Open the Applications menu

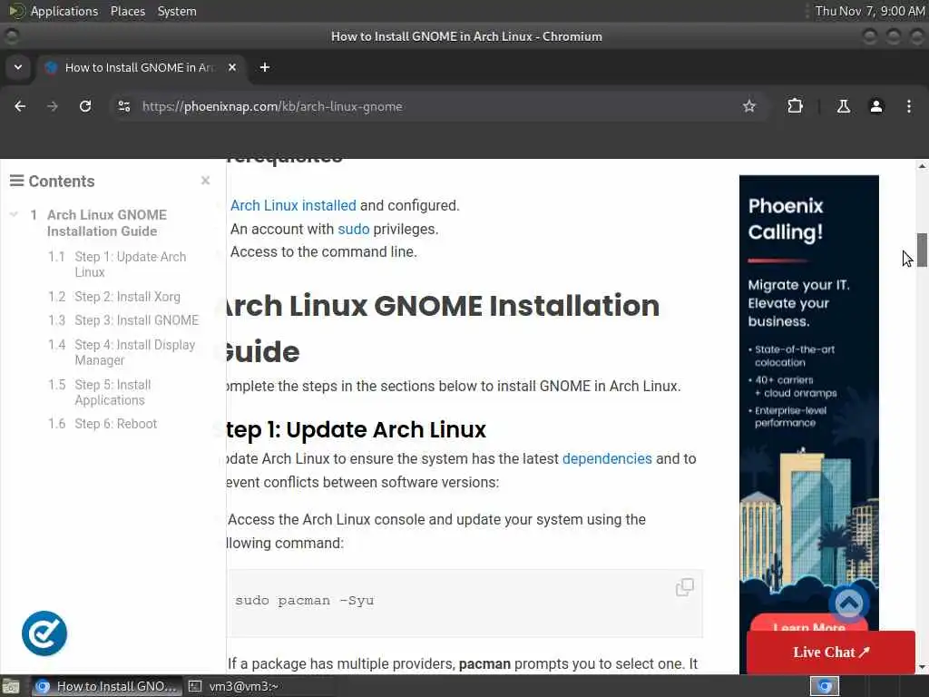(64, 11)
